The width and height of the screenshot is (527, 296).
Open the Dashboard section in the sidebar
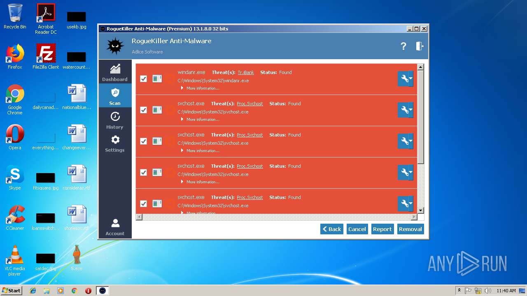pos(115,72)
